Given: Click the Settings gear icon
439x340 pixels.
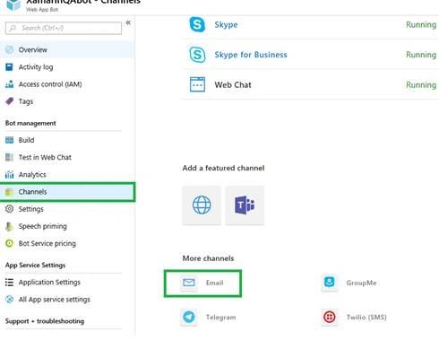Looking at the screenshot, I should [x=9, y=209].
